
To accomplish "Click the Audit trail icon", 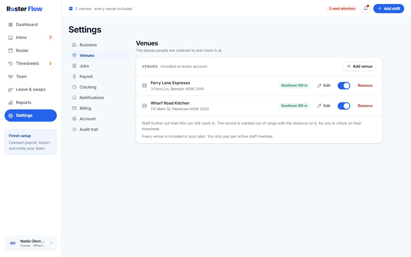I will coord(74,129).
